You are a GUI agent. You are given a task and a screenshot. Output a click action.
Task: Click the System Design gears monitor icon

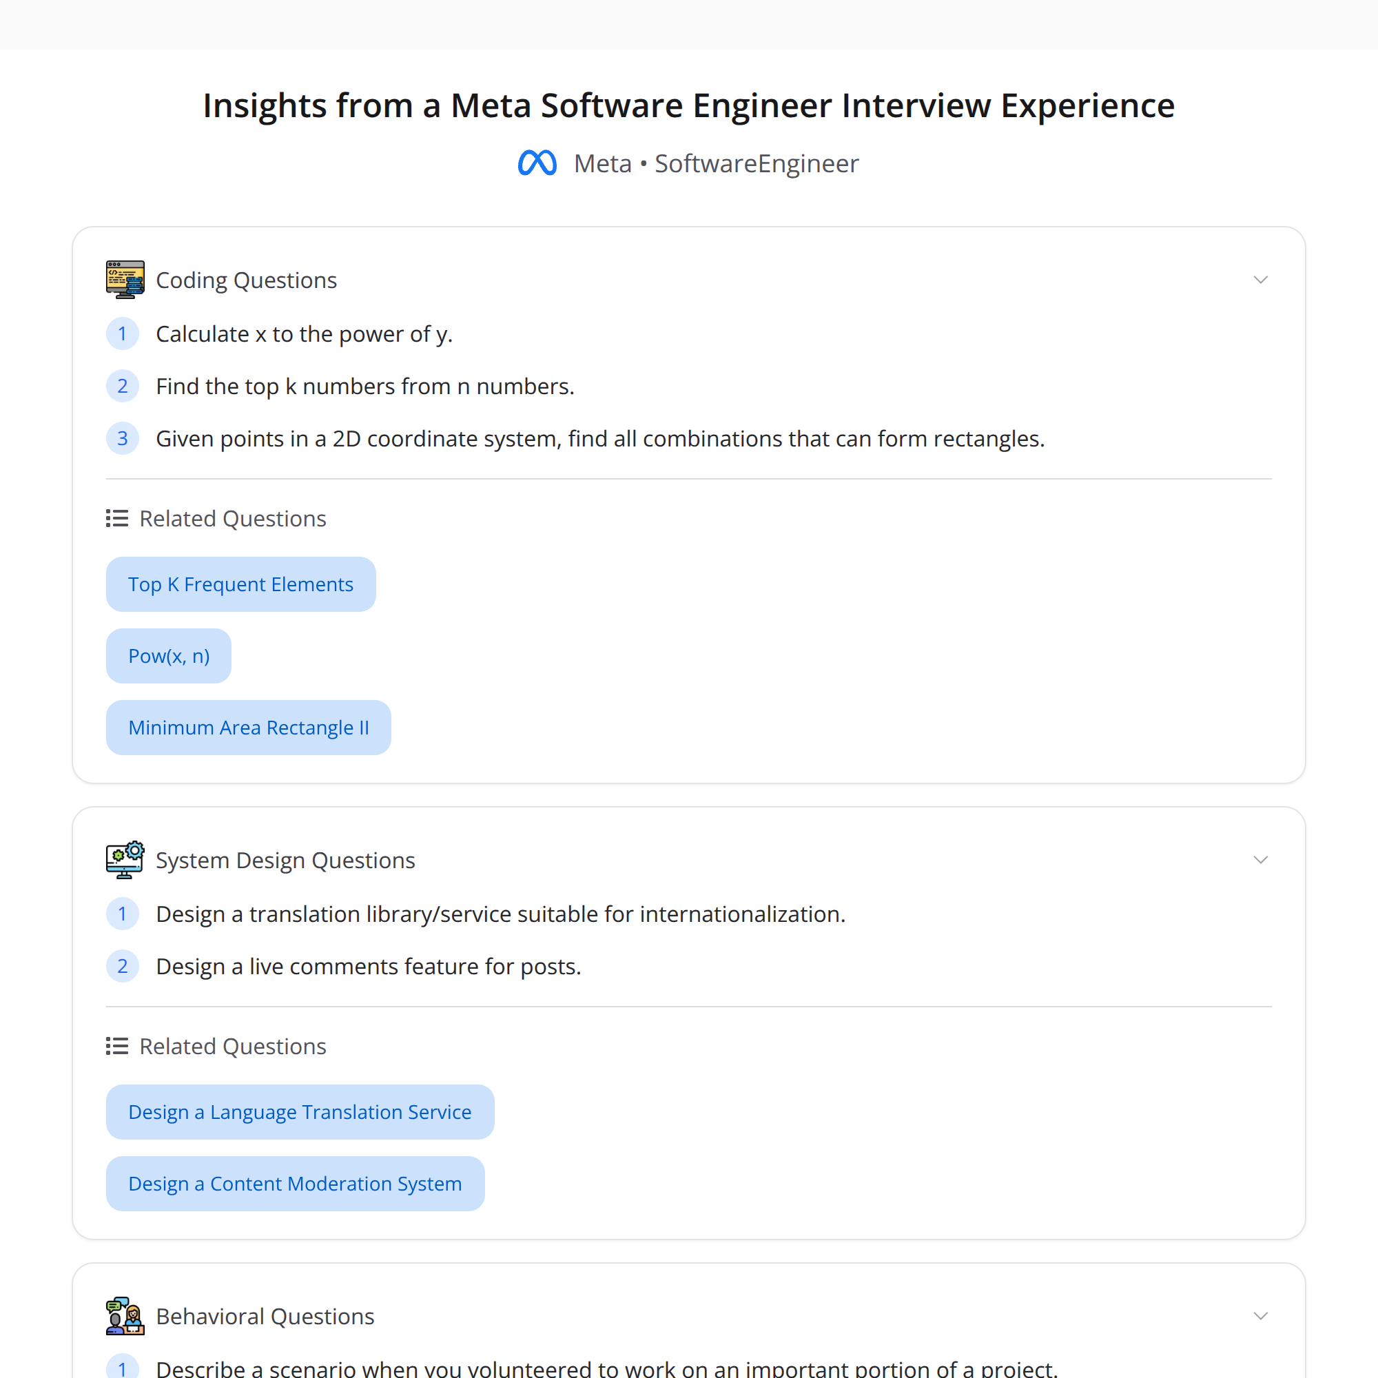point(125,859)
